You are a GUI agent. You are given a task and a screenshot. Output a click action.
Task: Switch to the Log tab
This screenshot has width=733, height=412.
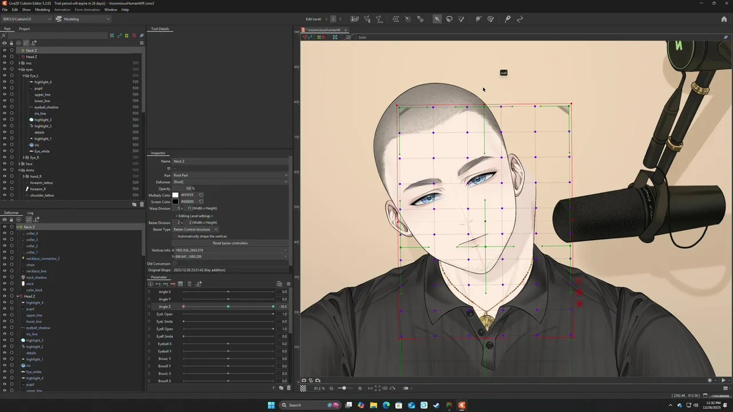pos(30,213)
